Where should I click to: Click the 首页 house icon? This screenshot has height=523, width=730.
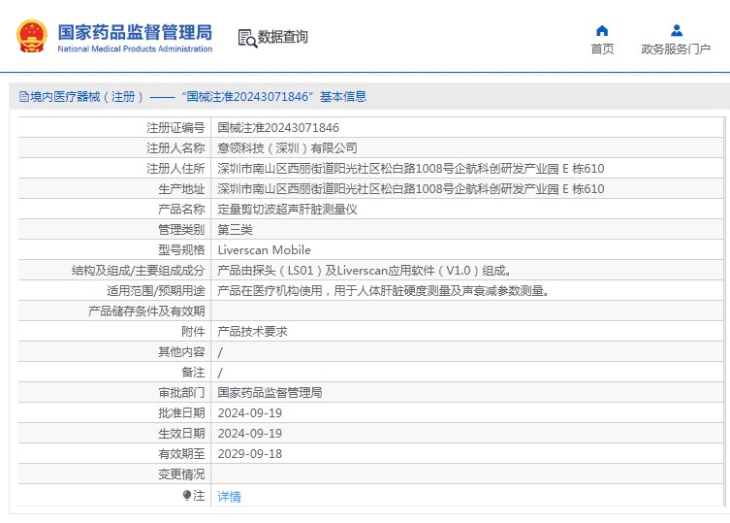(602, 30)
